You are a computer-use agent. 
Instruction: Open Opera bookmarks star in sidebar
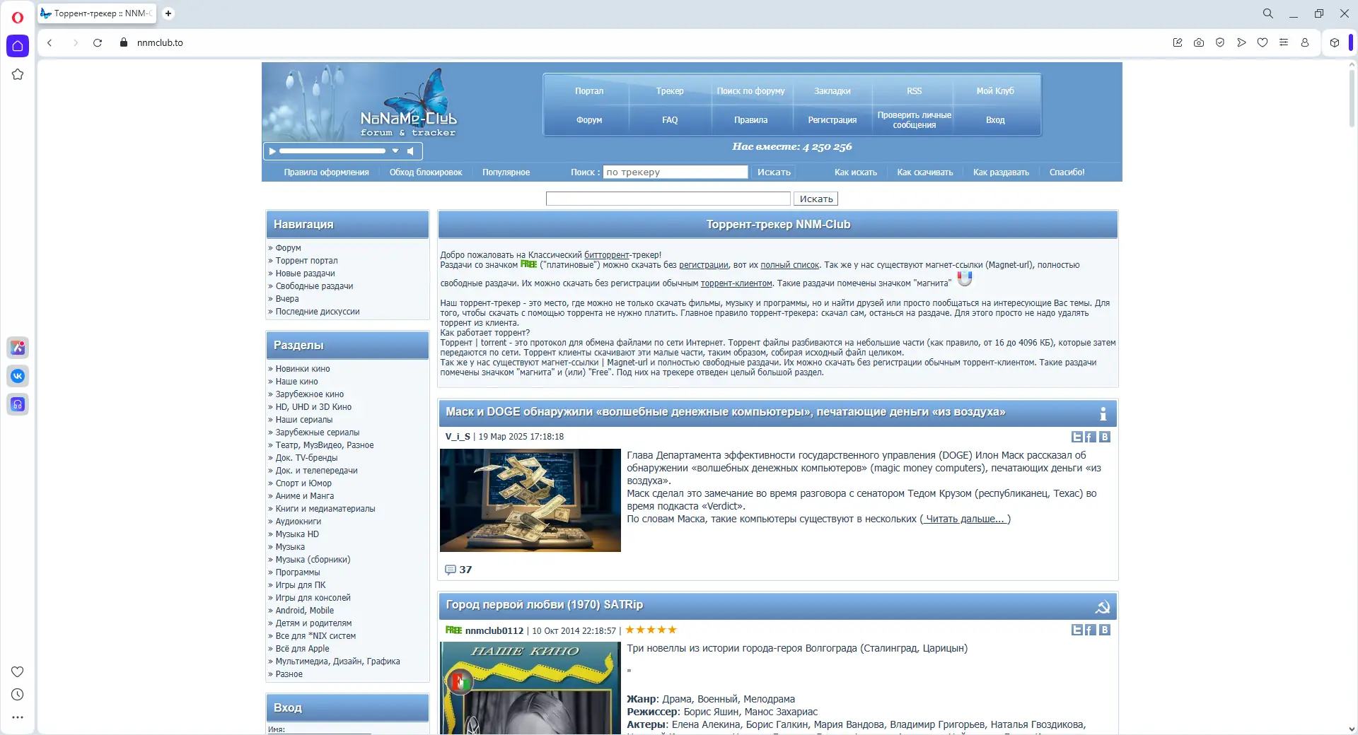click(18, 74)
